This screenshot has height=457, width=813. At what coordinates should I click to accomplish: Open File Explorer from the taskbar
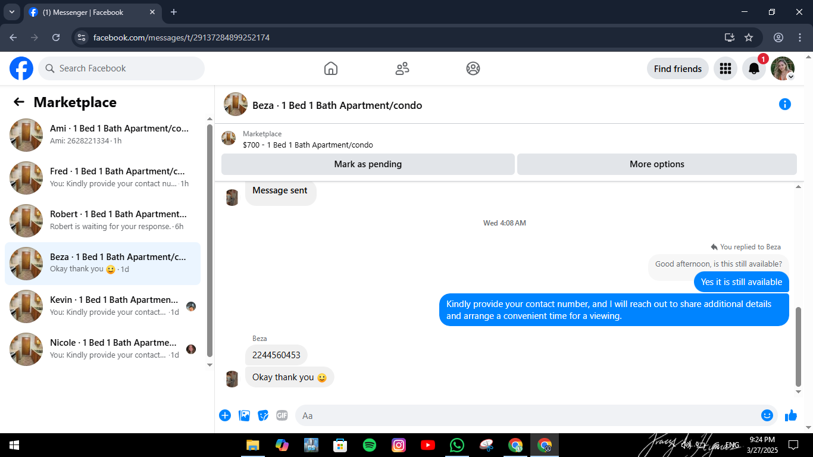point(253,445)
